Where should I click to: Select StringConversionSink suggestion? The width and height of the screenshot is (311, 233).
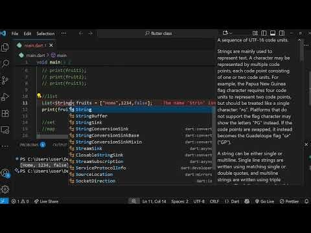coord(141,129)
